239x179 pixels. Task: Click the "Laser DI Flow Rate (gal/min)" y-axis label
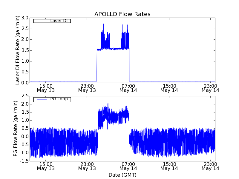18,50
